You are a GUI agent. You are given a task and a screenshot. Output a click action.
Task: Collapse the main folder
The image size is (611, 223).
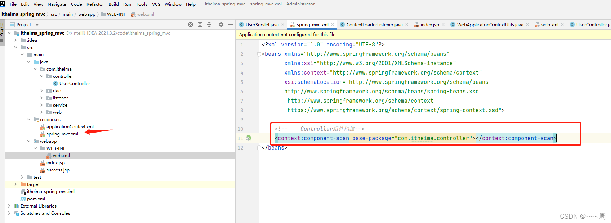pos(22,54)
